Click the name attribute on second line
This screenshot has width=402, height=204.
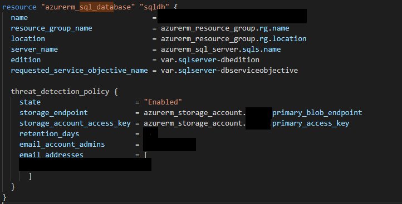[19, 18]
